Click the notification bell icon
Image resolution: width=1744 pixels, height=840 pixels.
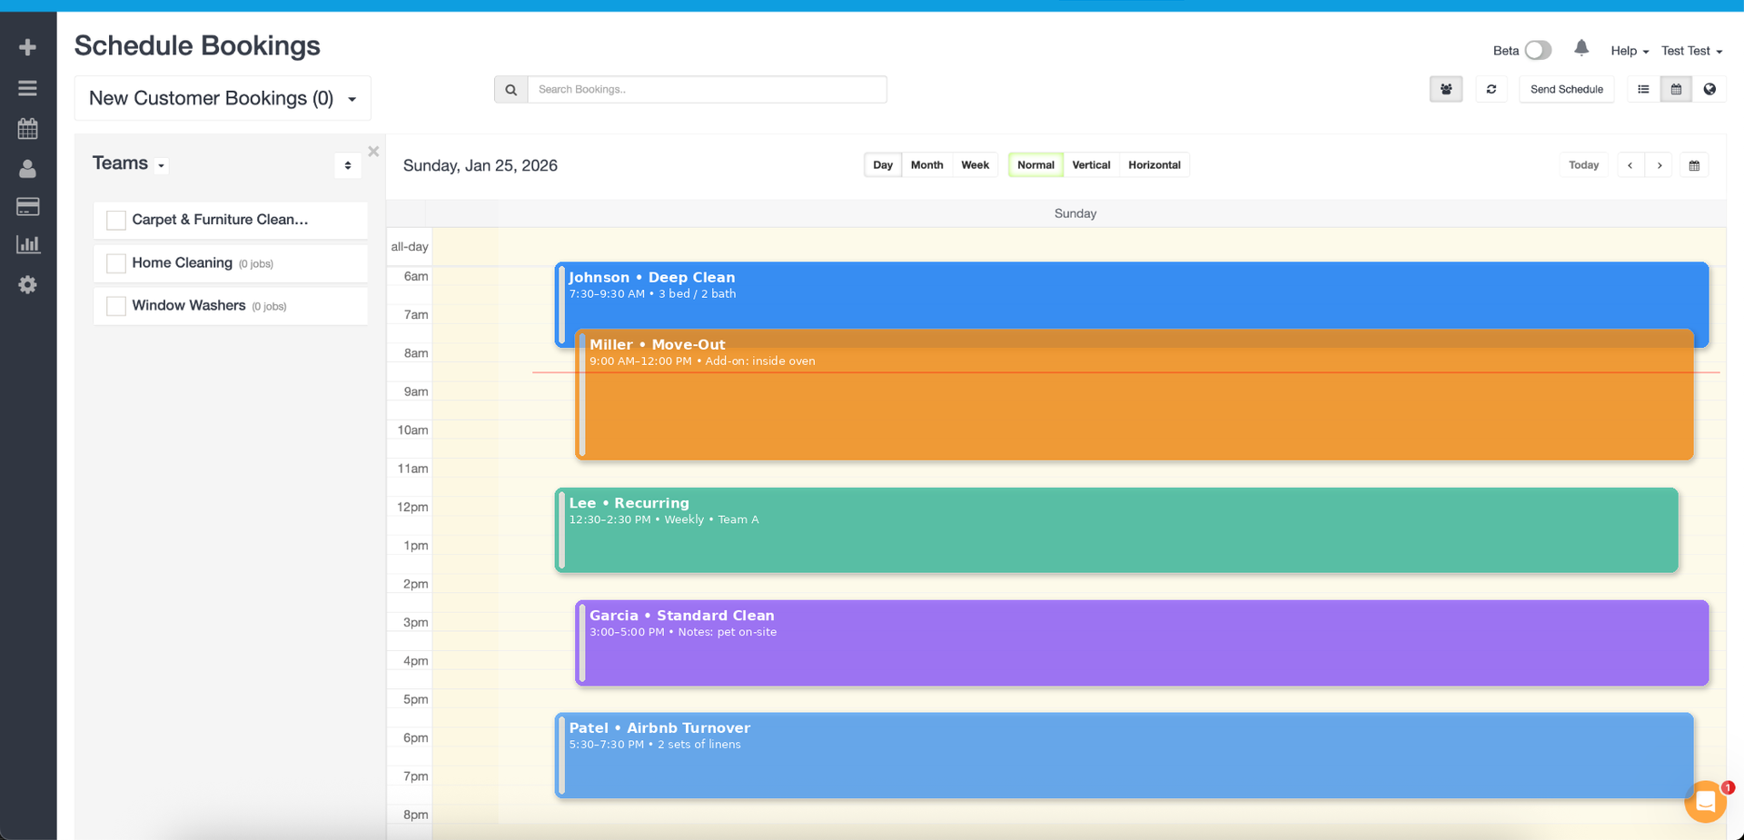pos(1580,49)
